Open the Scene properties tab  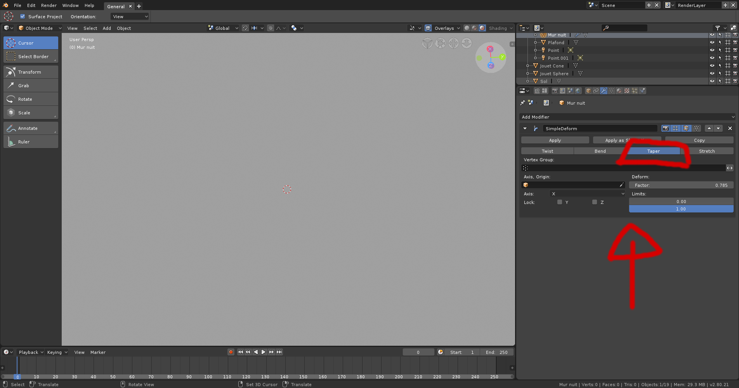(570, 91)
